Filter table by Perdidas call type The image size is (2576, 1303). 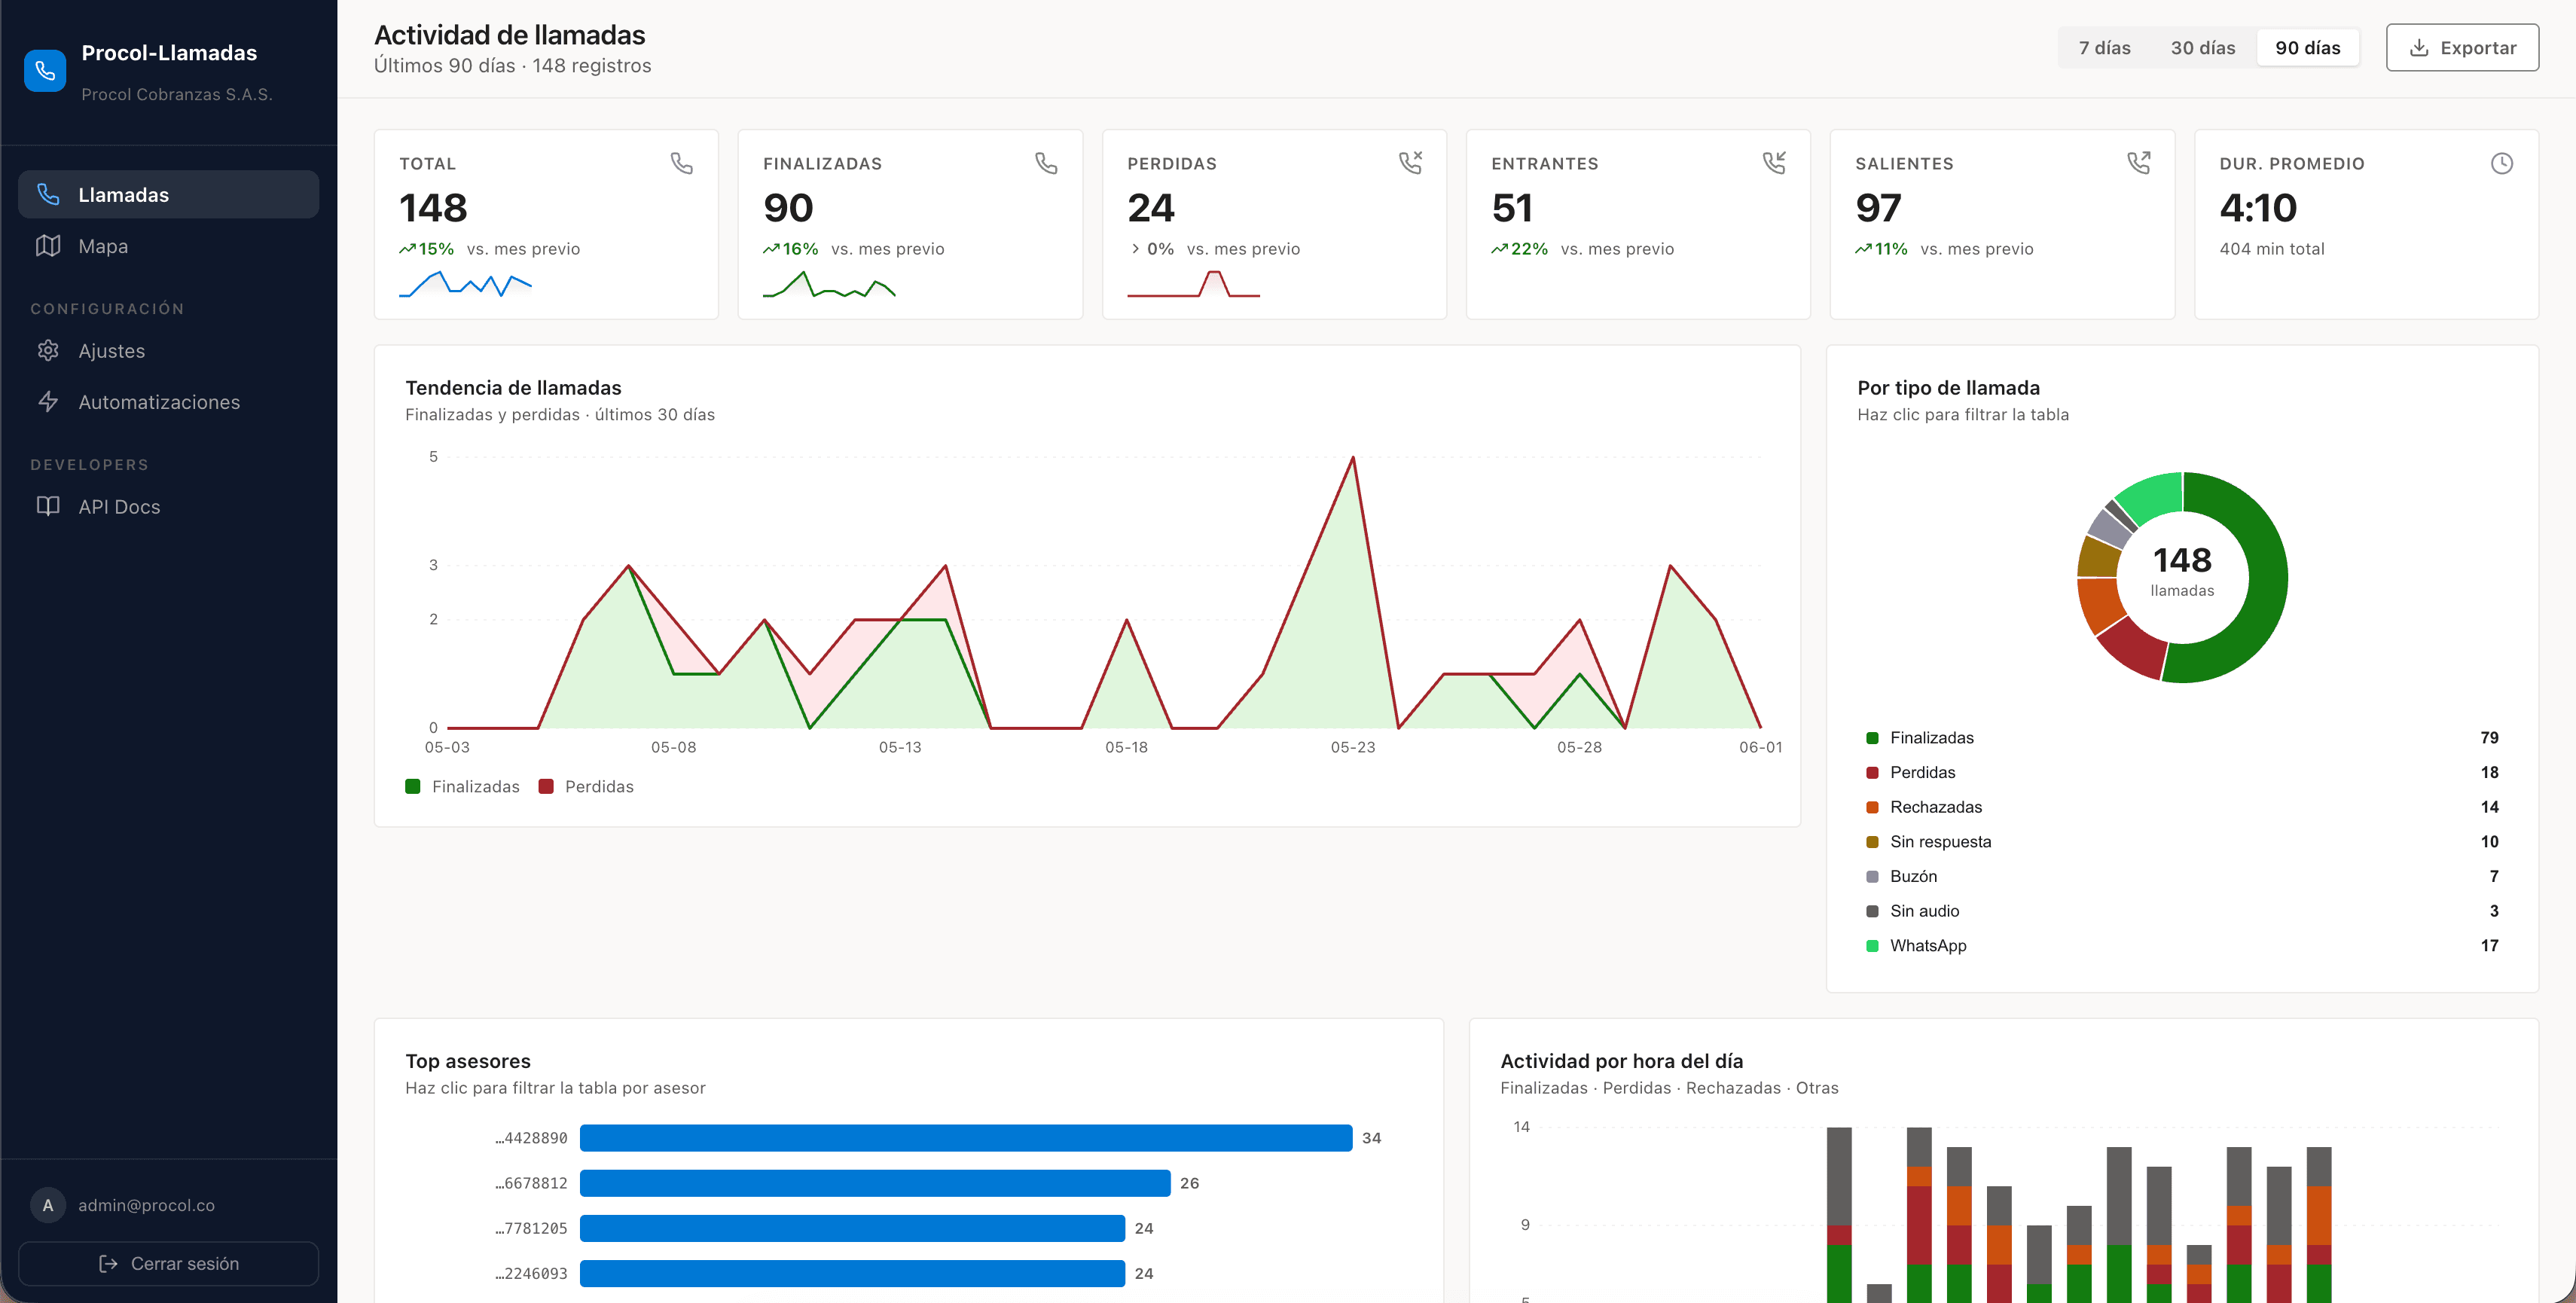click(2182, 772)
